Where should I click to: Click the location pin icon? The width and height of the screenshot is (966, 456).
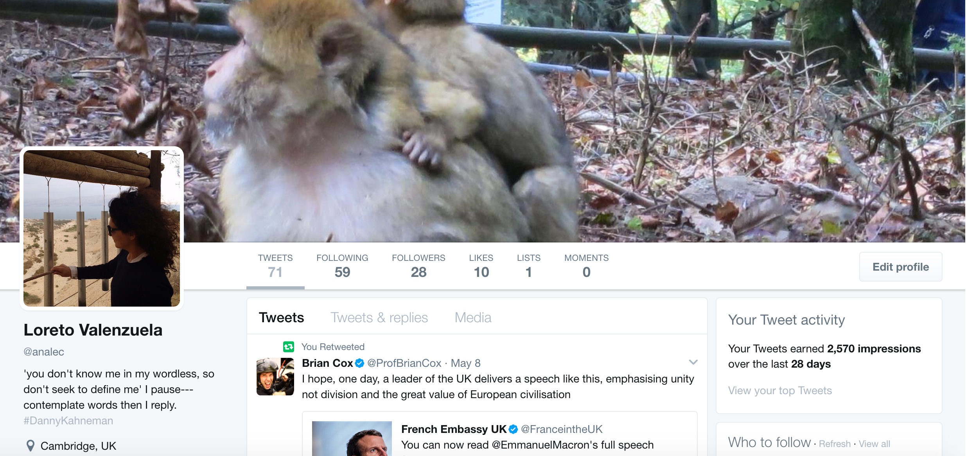pyautogui.click(x=30, y=446)
